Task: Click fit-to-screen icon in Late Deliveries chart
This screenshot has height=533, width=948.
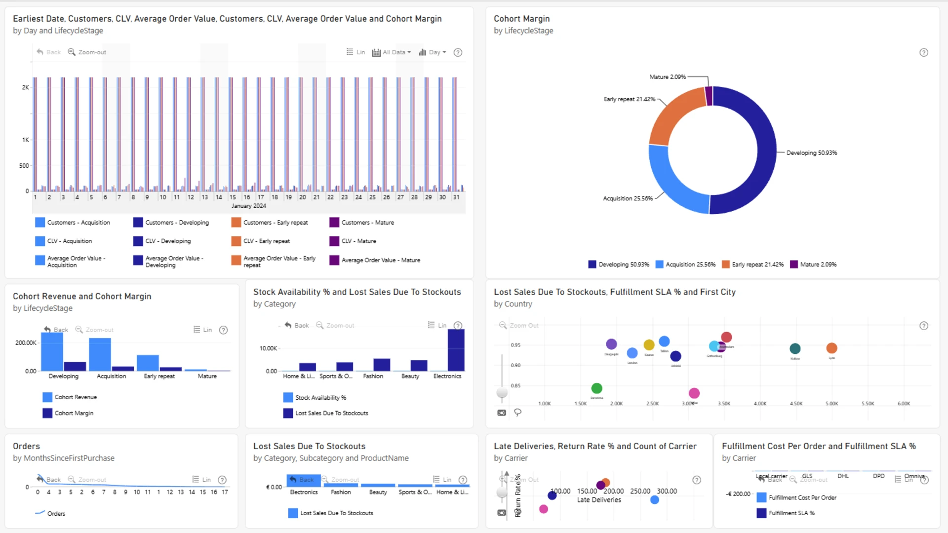Action: click(x=502, y=513)
